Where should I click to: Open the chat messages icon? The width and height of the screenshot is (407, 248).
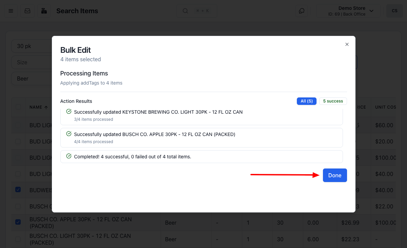pyautogui.click(x=302, y=11)
